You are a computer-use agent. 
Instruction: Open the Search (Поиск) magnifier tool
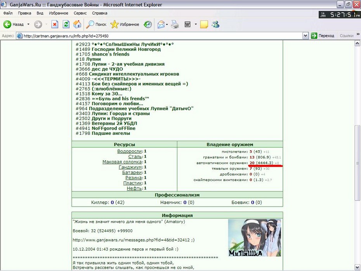pyautogui.click(x=90, y=24)
